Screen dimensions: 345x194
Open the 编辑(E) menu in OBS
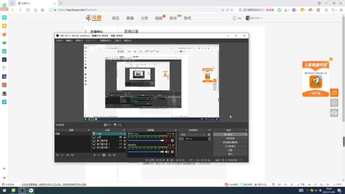coord(69,41)
